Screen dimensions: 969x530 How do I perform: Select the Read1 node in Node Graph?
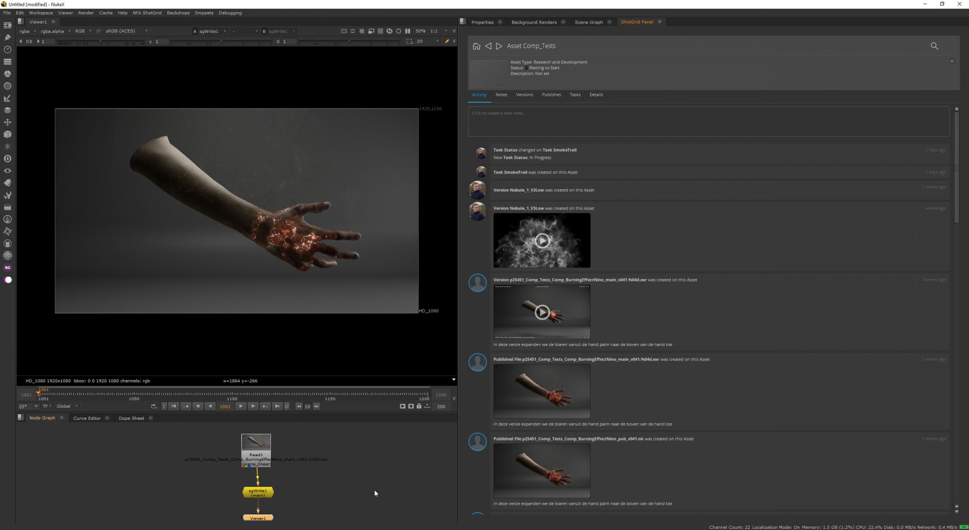256,450
